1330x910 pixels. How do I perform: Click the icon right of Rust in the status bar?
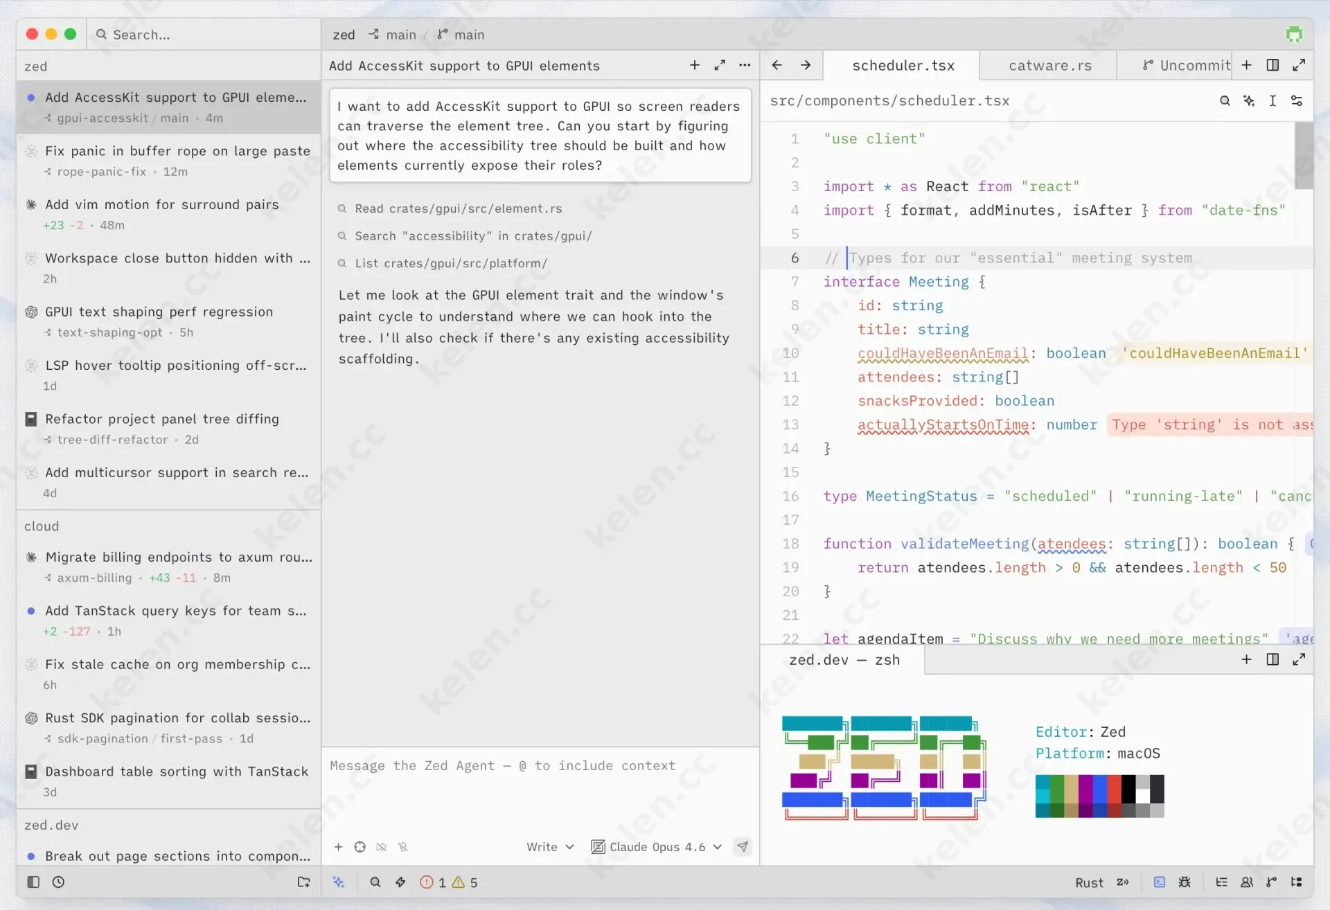(1123, 882)
